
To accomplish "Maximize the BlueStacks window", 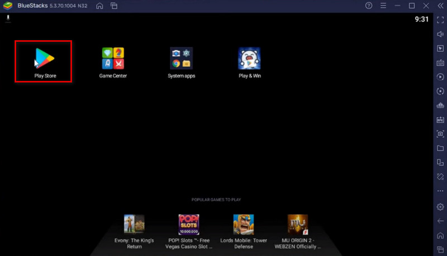I will point(412,6).
